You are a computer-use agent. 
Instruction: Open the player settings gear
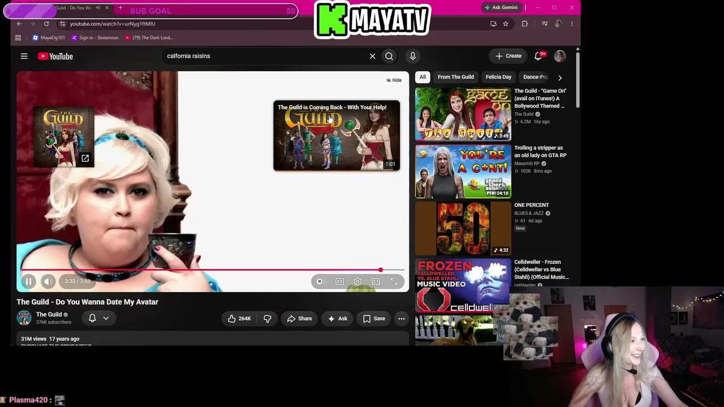coord(357,282)
